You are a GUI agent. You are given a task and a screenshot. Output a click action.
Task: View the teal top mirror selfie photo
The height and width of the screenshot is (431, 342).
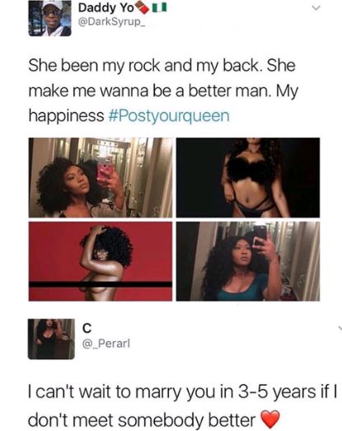(x=248, y=261)
